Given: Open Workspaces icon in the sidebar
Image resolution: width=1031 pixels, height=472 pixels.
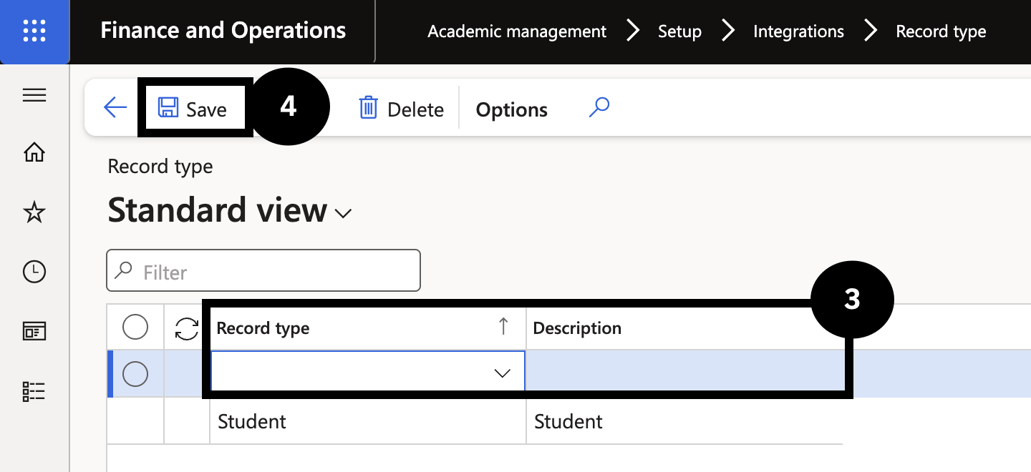Looking at the screenshot, I should point(34,331).
